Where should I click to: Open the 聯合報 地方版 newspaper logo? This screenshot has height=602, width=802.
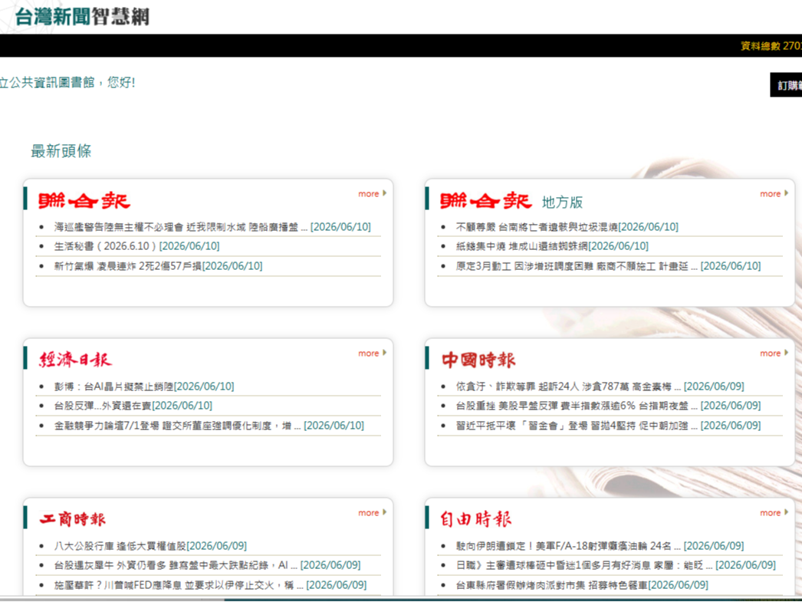pyautogui.click(x=486, y=200)
